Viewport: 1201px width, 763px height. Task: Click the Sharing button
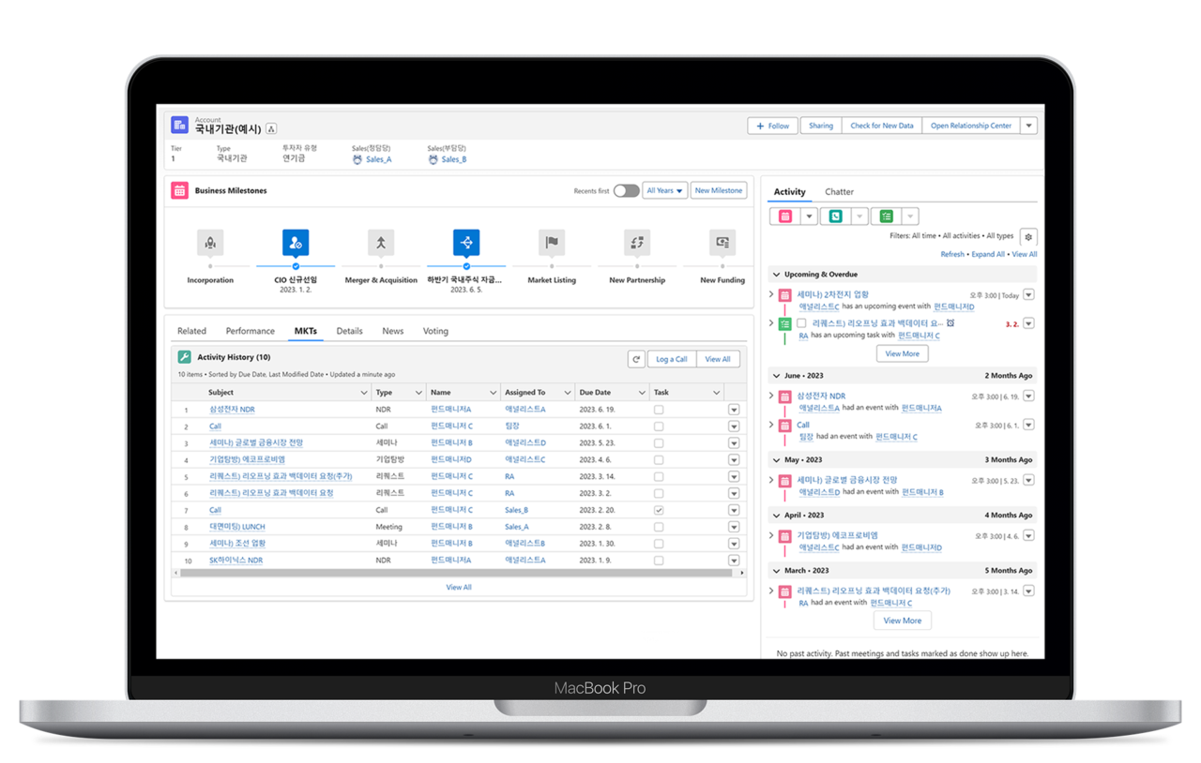pyautogui.click(x=821, y=126)
